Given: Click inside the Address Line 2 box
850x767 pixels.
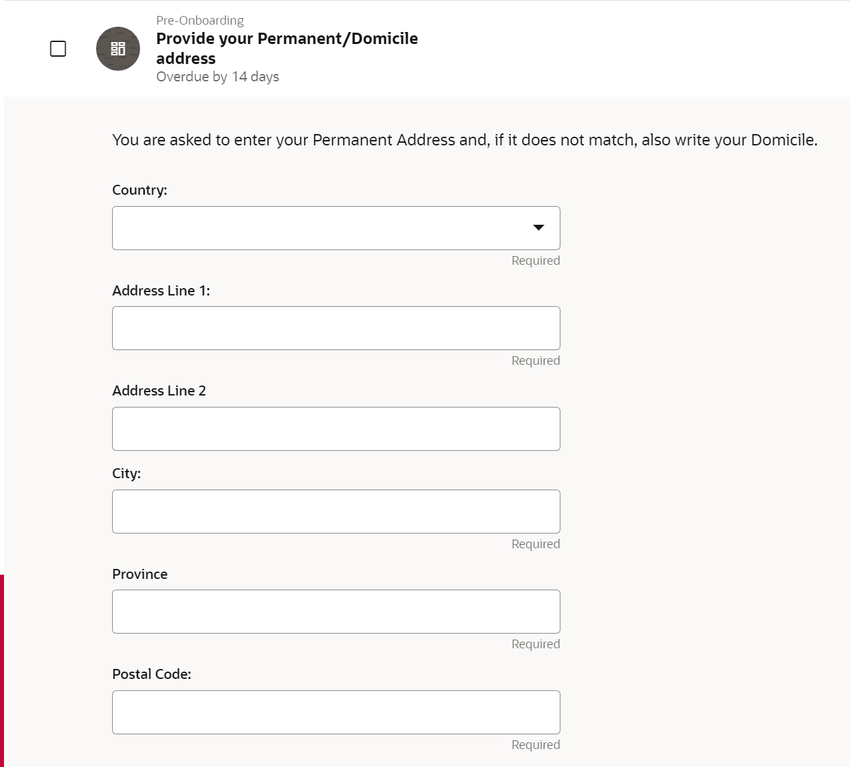Looking at the screenshot, I should (x=336, y=428).
